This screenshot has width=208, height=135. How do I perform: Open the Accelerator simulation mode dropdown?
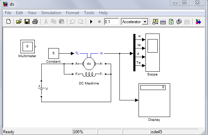tap(145, 22)
